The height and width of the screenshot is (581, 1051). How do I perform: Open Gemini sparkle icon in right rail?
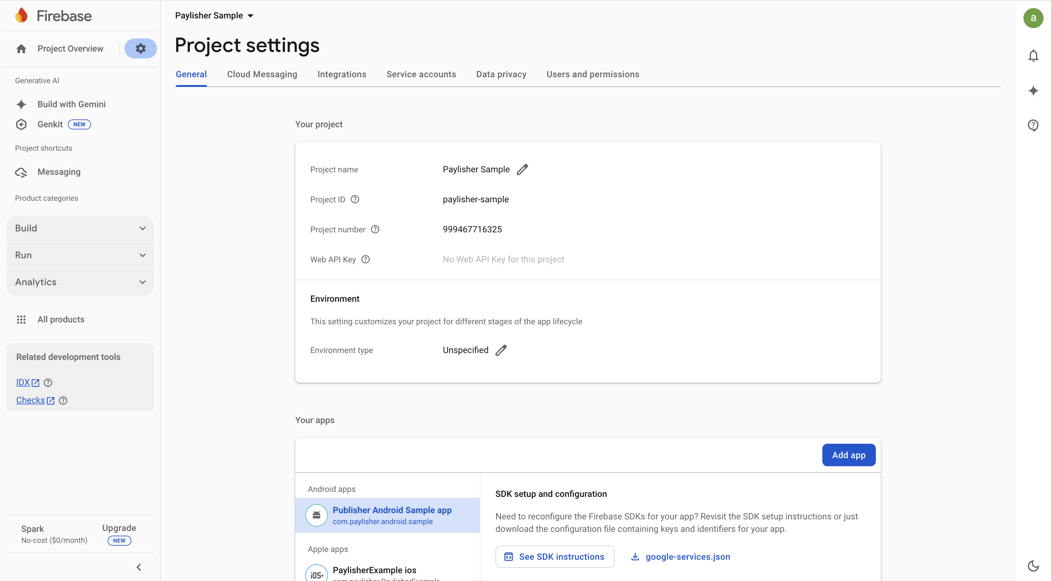point(1033,91)
